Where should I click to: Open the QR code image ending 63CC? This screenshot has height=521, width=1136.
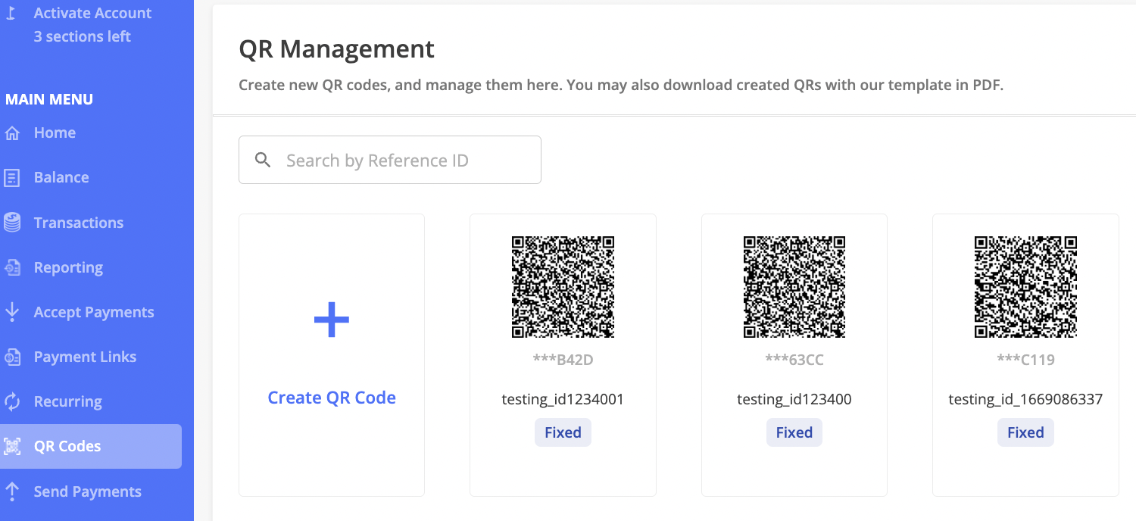point(794,287)
